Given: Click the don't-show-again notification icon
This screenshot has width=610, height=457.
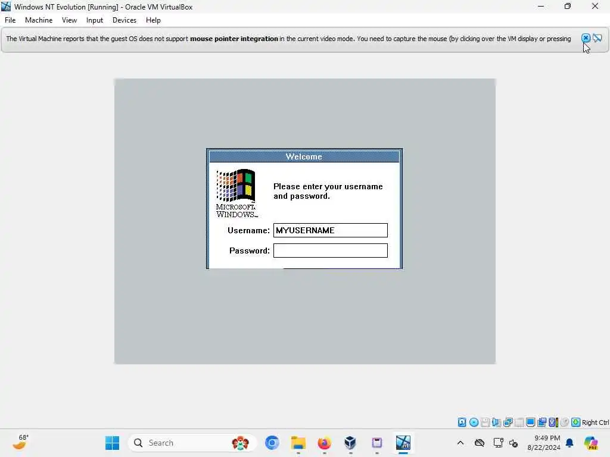Looking at the screenshot, I should pos(597,38).
